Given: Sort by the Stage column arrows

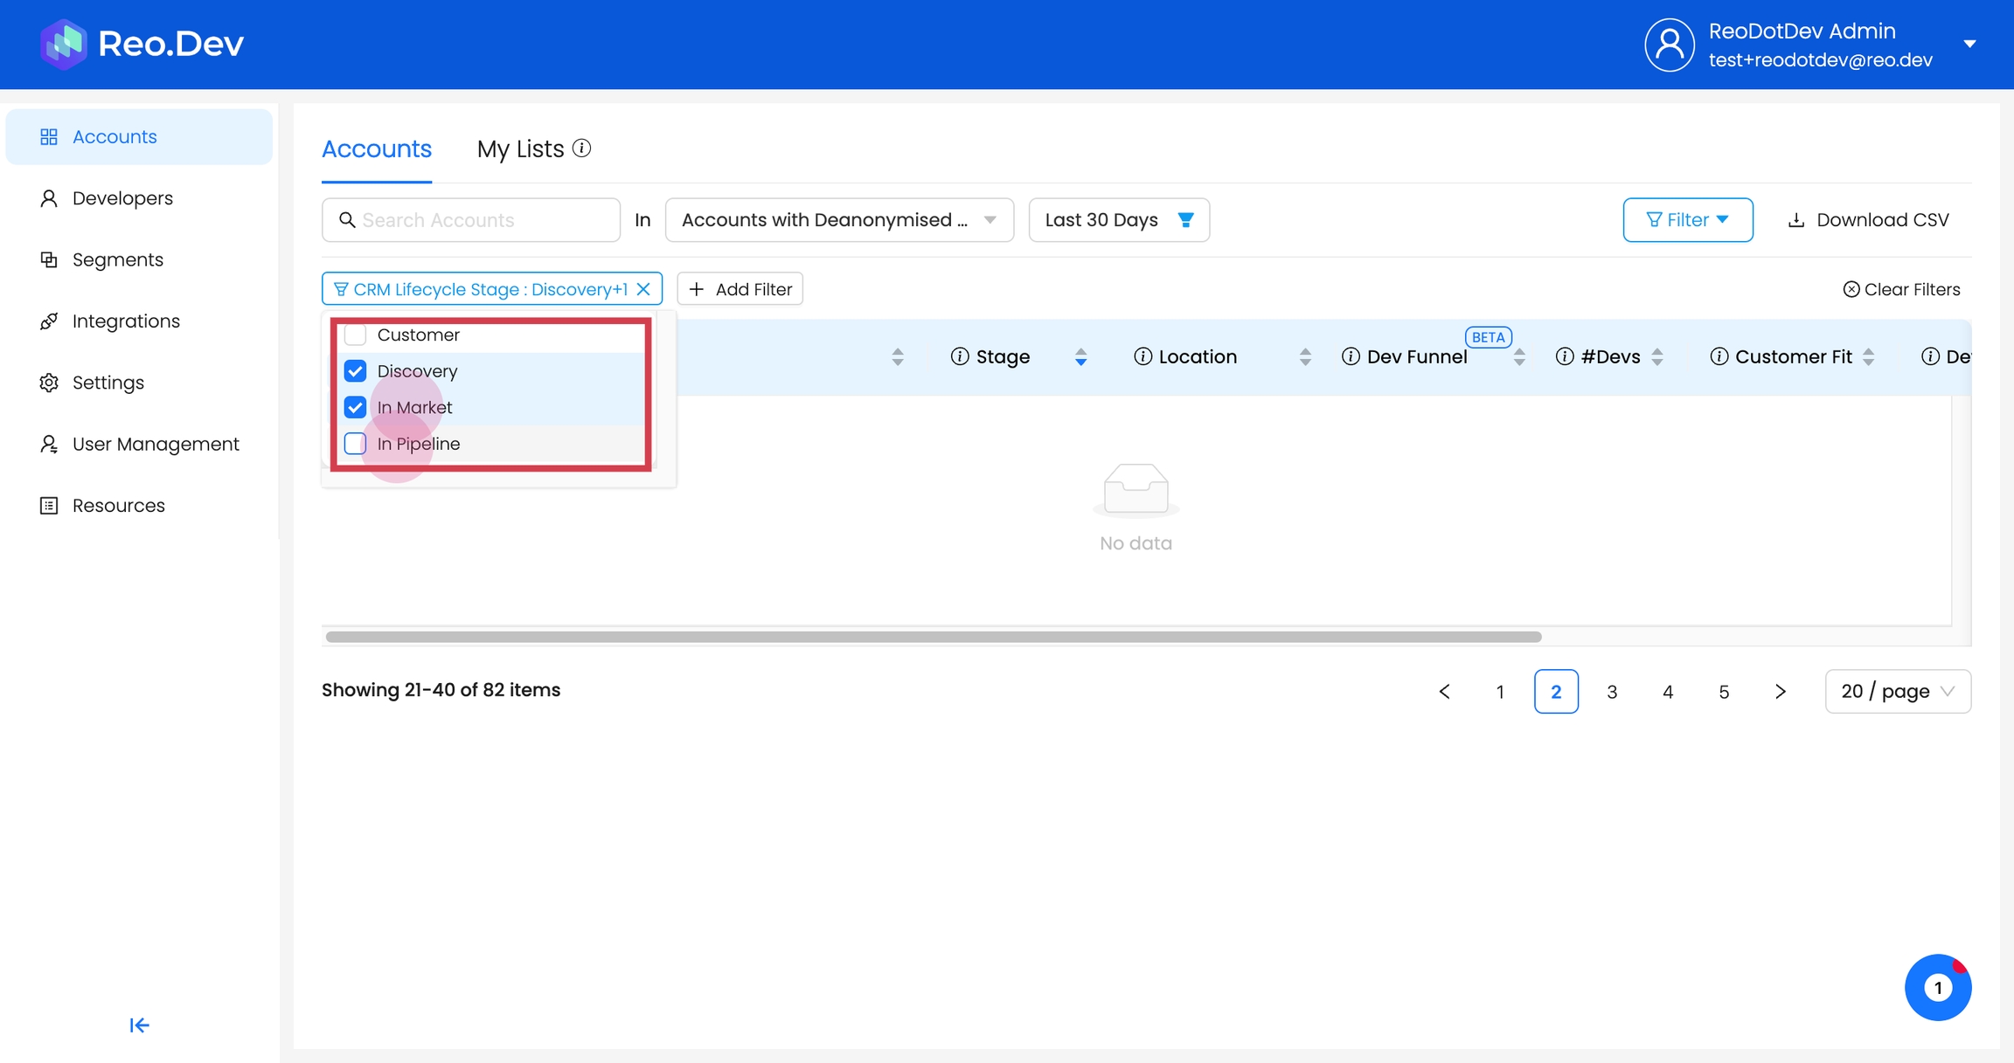Looking at the screenshot, I should 1080,356.
